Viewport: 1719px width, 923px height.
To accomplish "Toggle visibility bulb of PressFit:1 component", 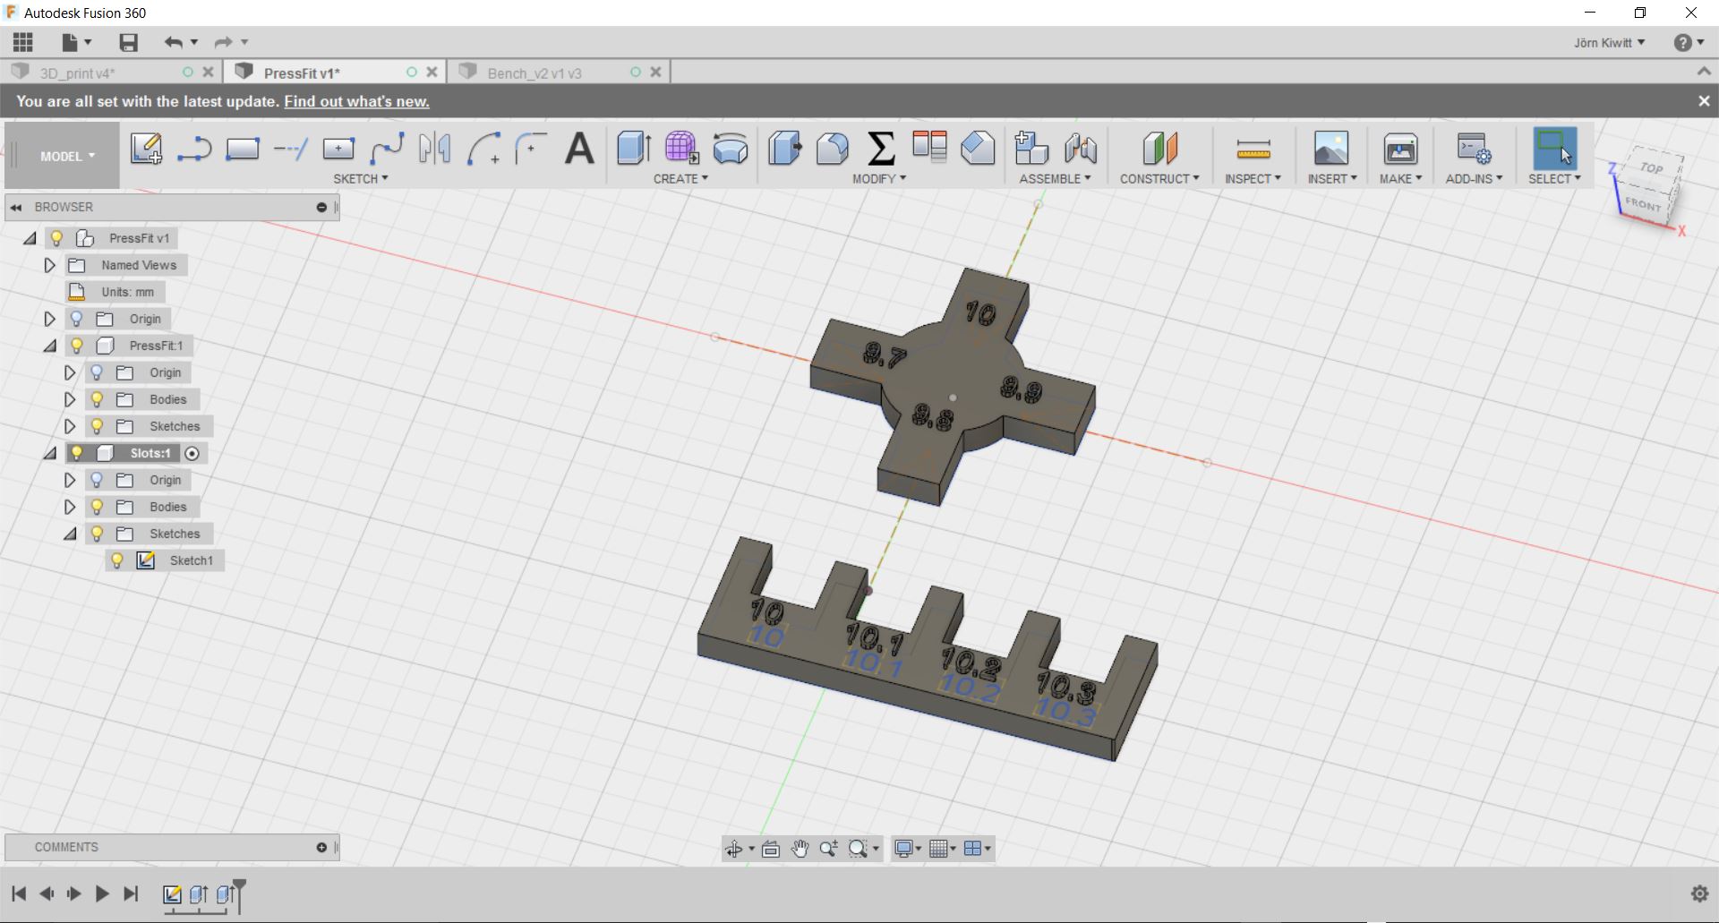I will tap(77, 346).
